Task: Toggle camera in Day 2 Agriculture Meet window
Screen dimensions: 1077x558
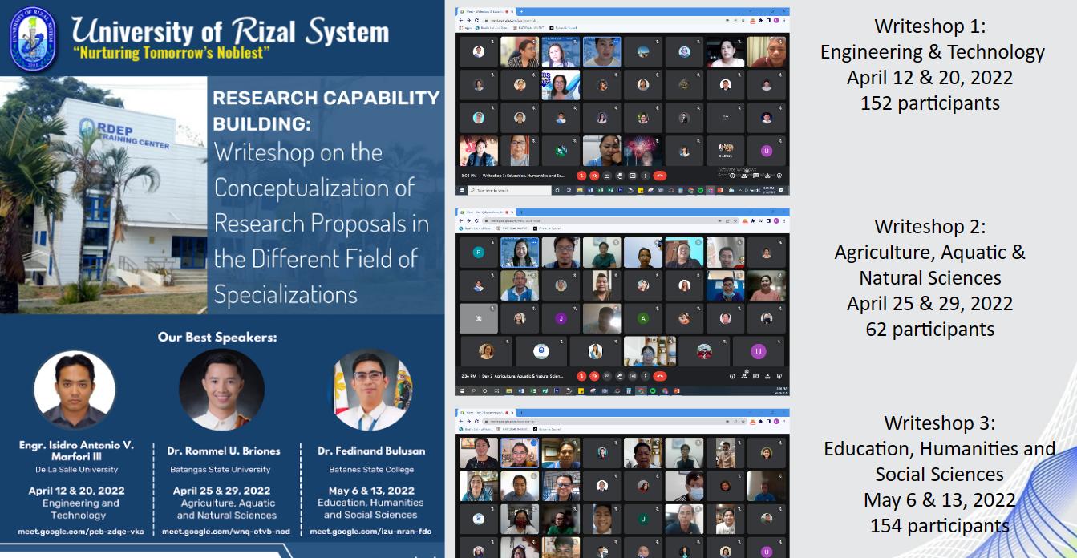Action: (594, 376)
